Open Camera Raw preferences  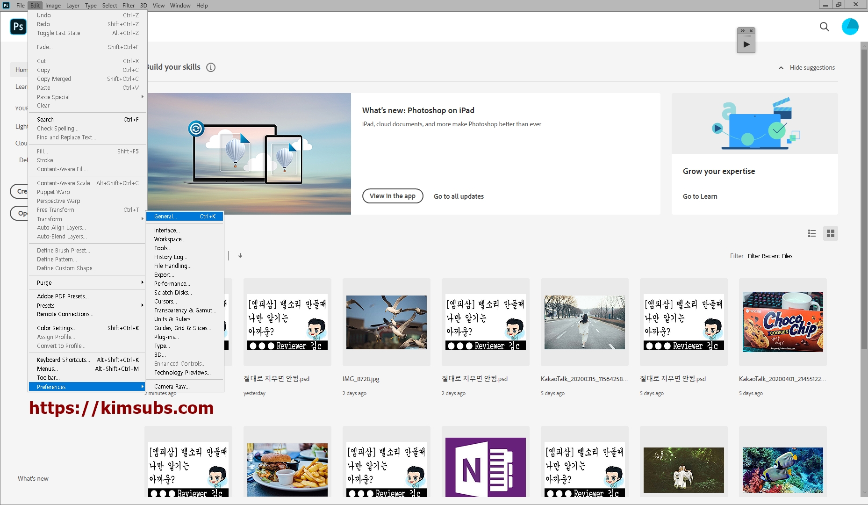pyautogui.click(x=185, y=387)
